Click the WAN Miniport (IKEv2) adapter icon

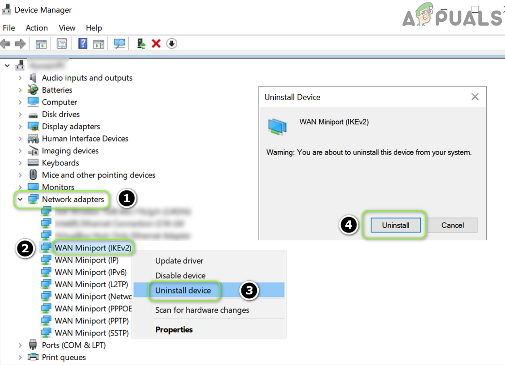tap(46, 248)
